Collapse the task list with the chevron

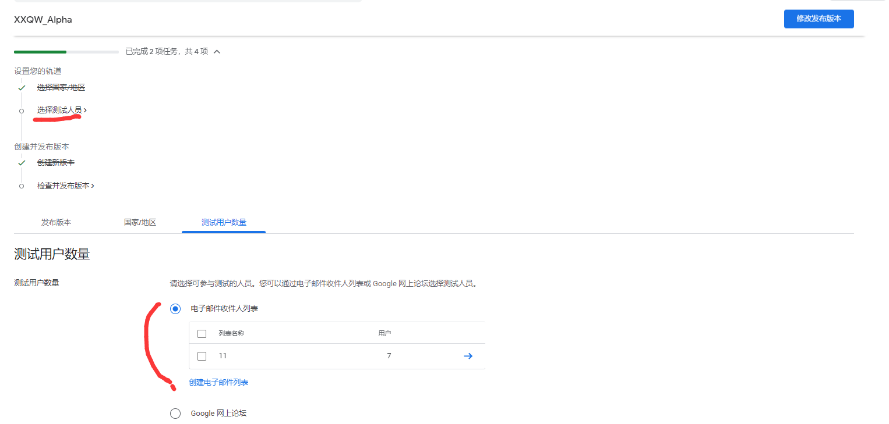point(217,51)
